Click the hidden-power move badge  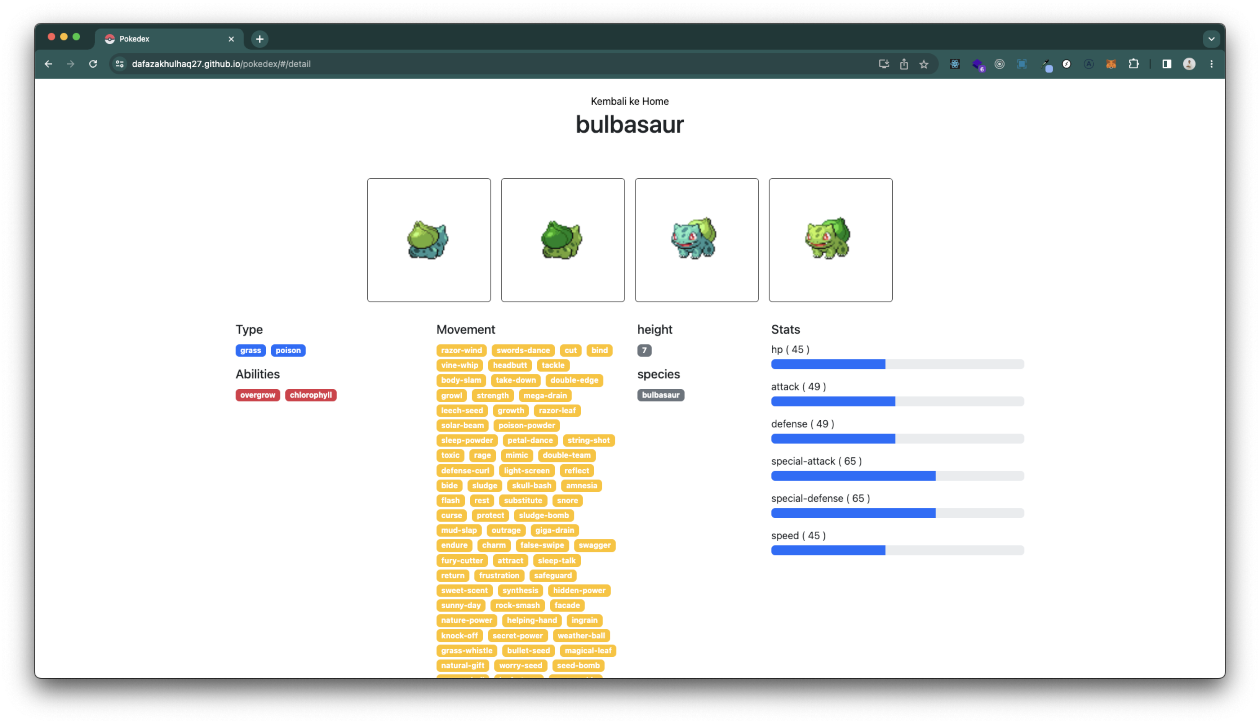[579, 590]
